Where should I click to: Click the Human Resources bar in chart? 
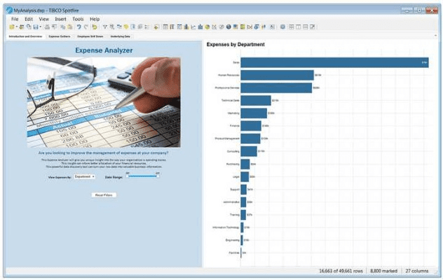click(277, 75)
